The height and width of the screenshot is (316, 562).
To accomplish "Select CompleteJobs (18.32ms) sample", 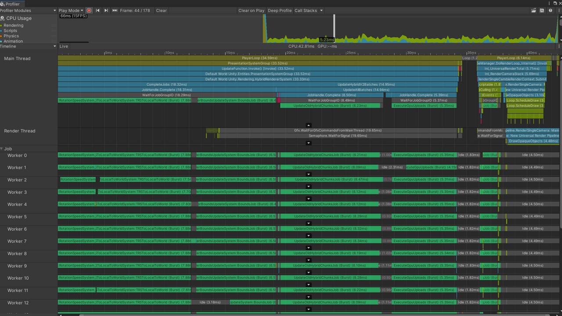I will pos(167,84).
